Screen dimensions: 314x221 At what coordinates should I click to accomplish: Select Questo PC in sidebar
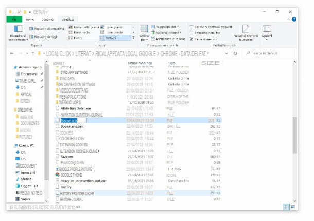click(24, 145)
